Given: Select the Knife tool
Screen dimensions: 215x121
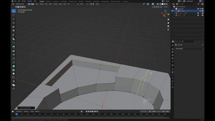Looking at the screenshot, I should [x=13, y=63].
